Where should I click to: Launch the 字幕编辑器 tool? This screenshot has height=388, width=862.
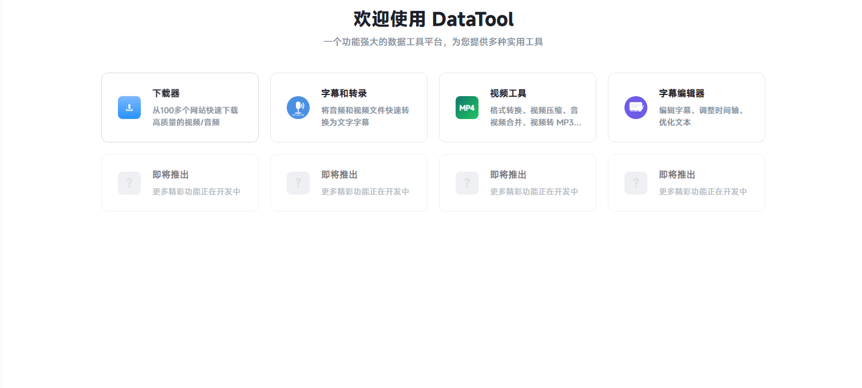click(682, 93)
